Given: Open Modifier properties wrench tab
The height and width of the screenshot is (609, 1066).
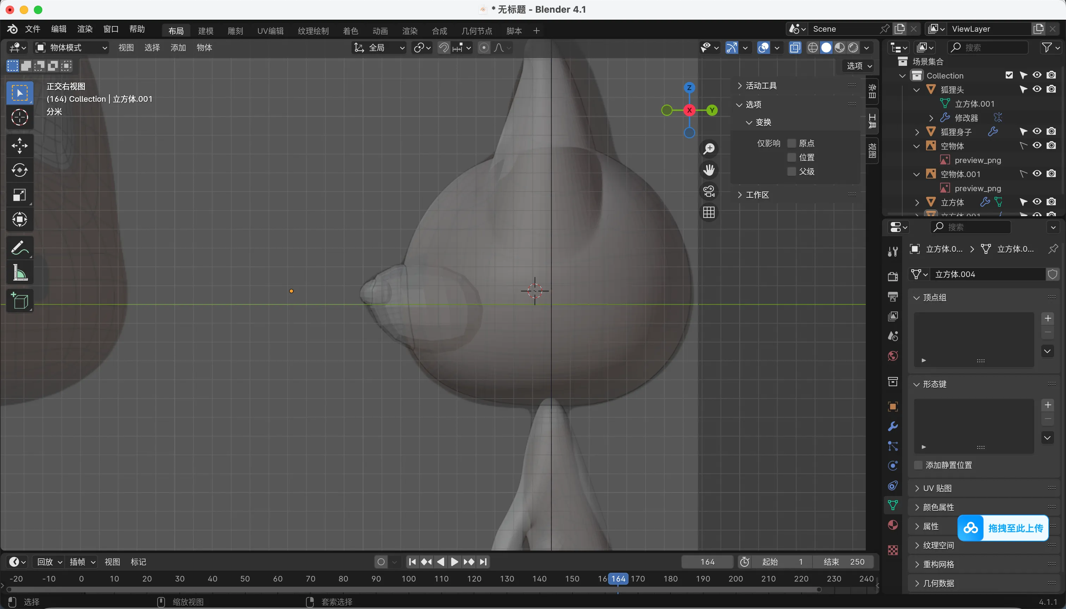Looking at the screenshot, I should (893, 426).
